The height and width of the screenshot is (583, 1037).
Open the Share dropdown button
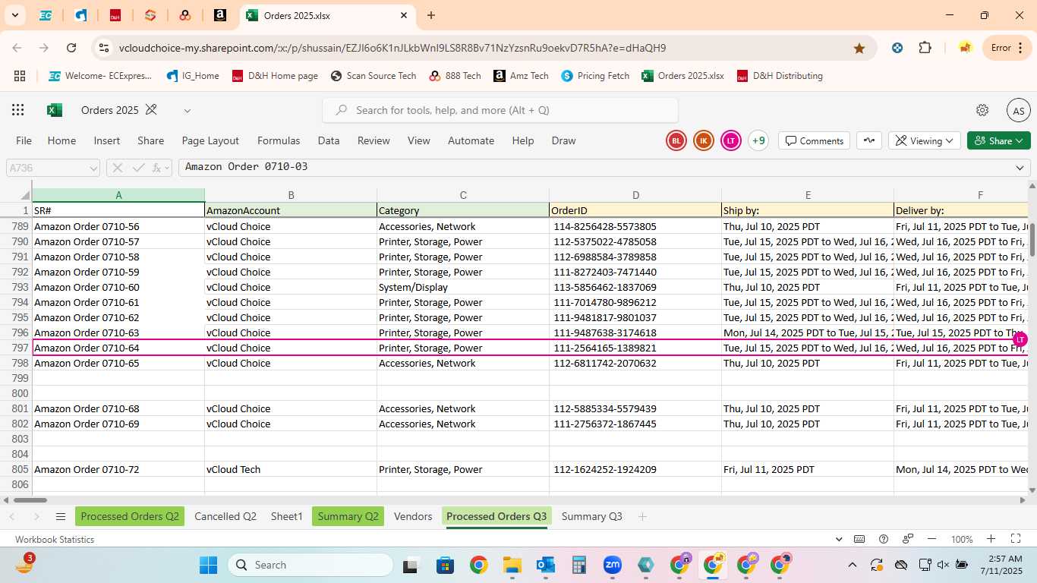pyautogui.click(x=999, y=140)
